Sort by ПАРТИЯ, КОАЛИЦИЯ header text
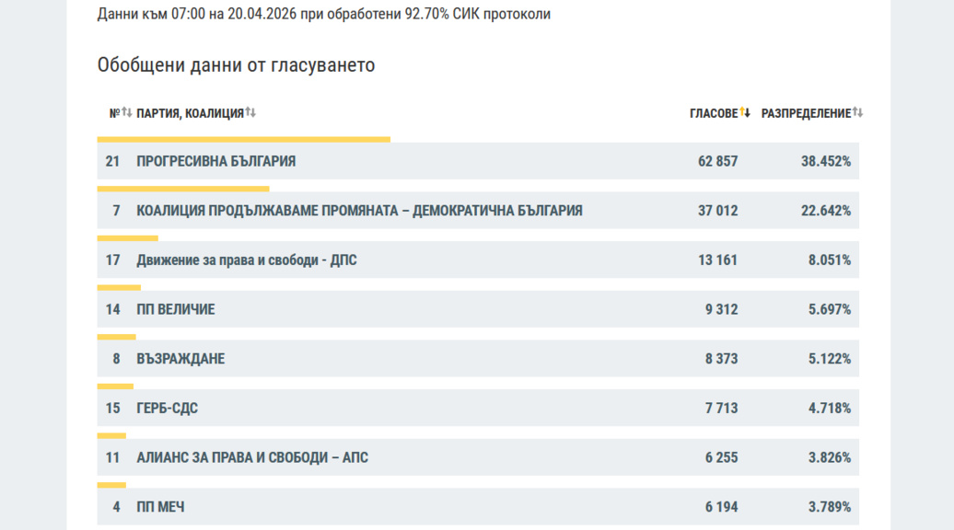954x530 pixels. point(190,113)
